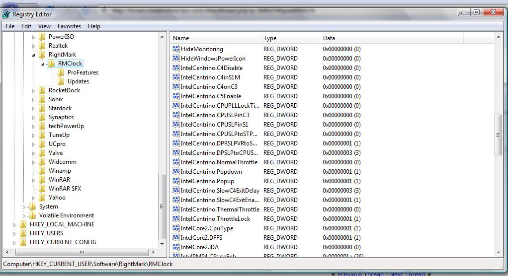
Task: Click the WinRAR SFX folder icon
Action: 42,188
